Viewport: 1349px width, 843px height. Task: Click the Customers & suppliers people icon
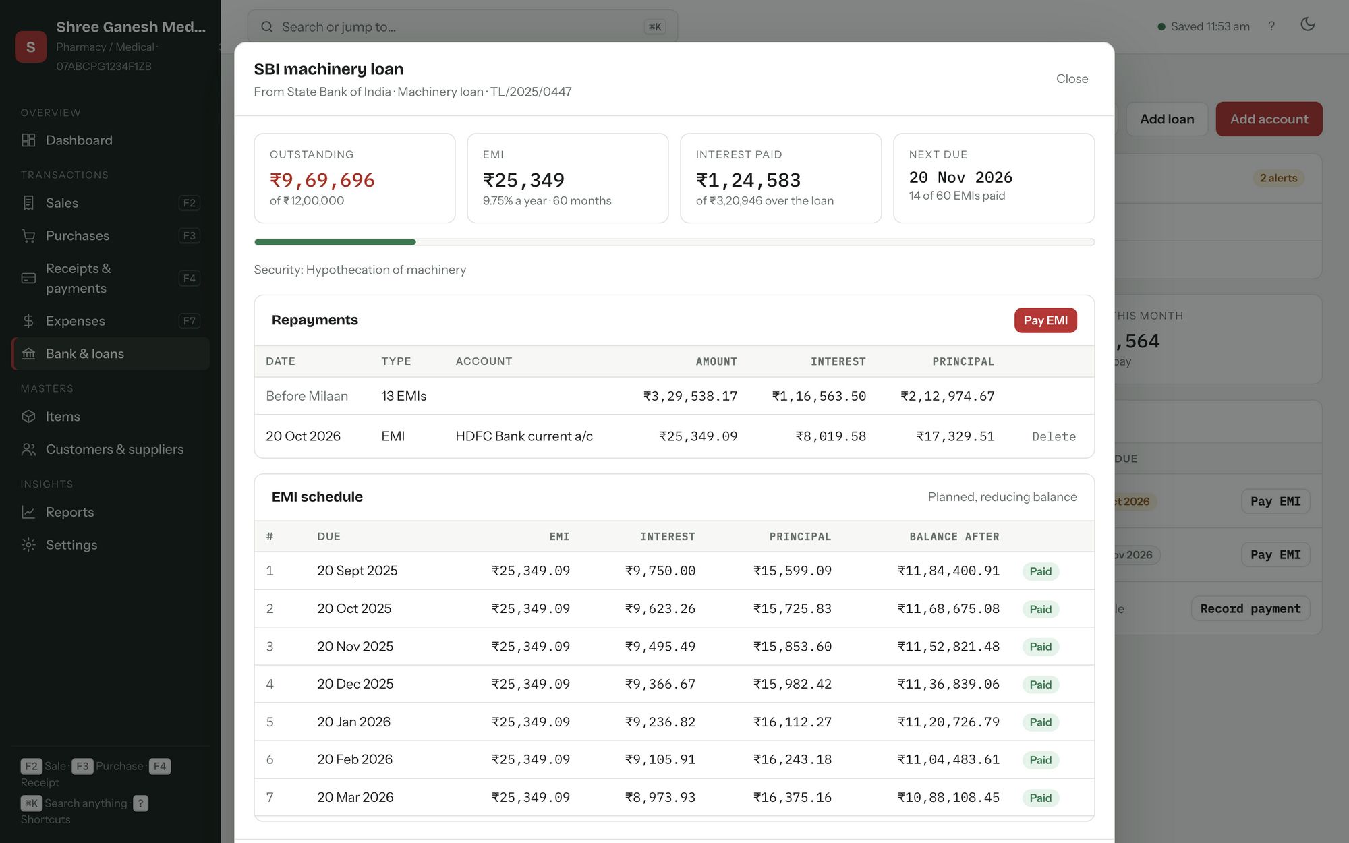[x=28, y=449]
